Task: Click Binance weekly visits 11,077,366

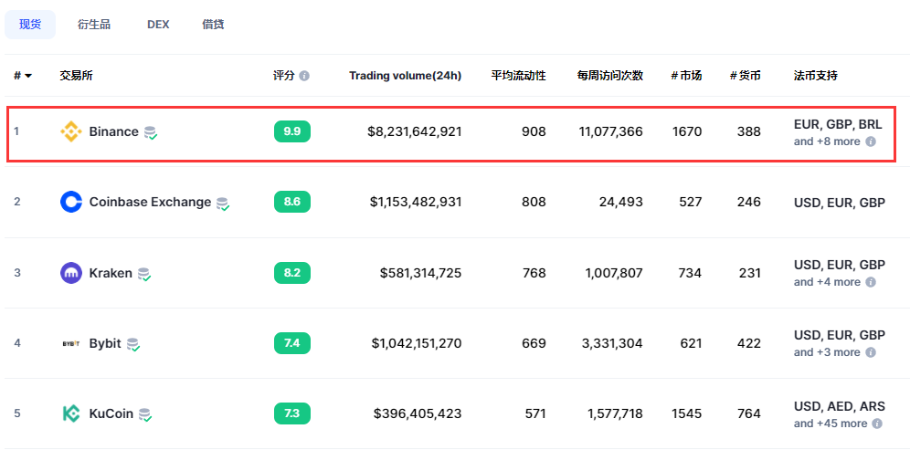Action: (610, 131)
